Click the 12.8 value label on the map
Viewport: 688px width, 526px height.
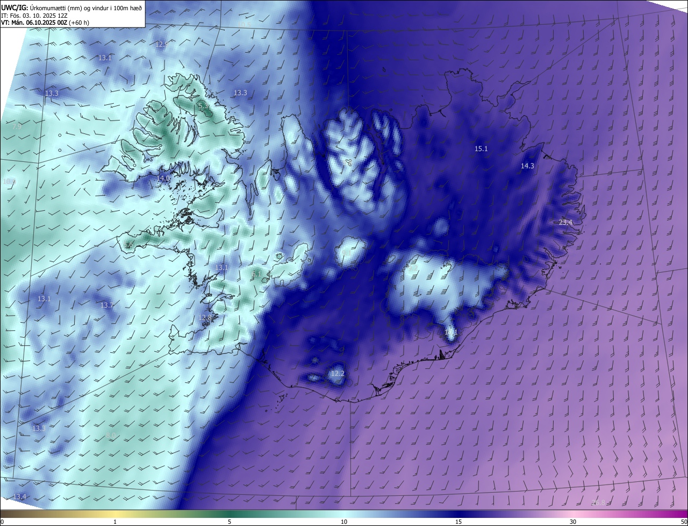point(205,317)
